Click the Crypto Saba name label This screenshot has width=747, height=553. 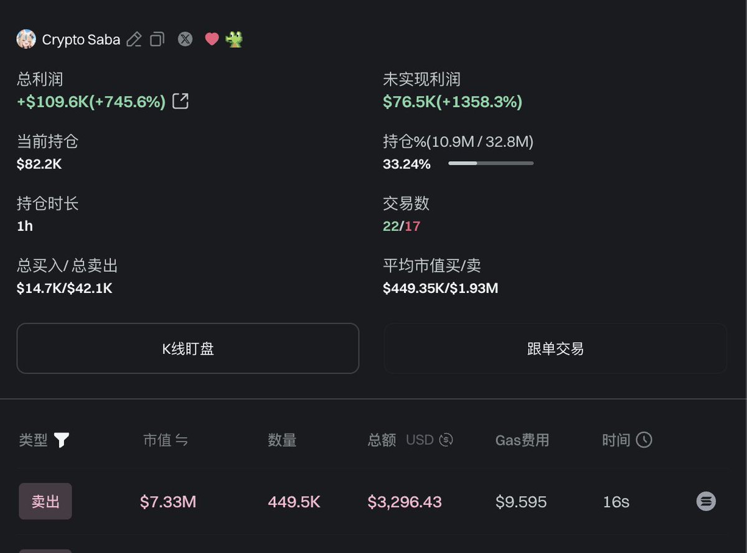[81, 40]
